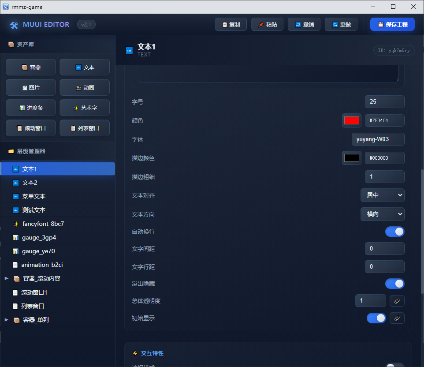Expand the 容器_单列 tree node

7,320
